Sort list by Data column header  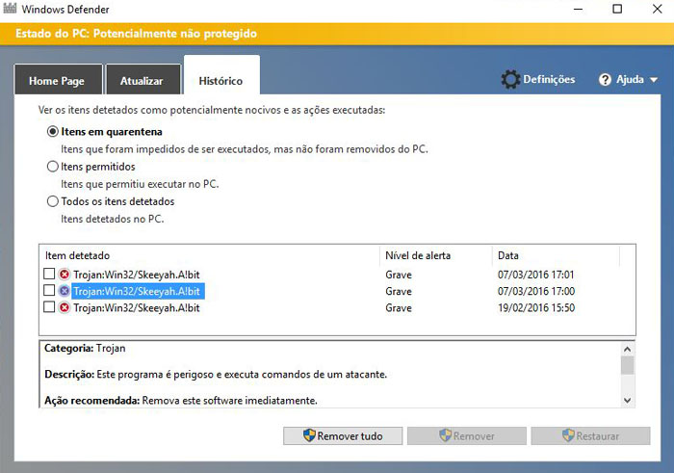pos(556,256)
